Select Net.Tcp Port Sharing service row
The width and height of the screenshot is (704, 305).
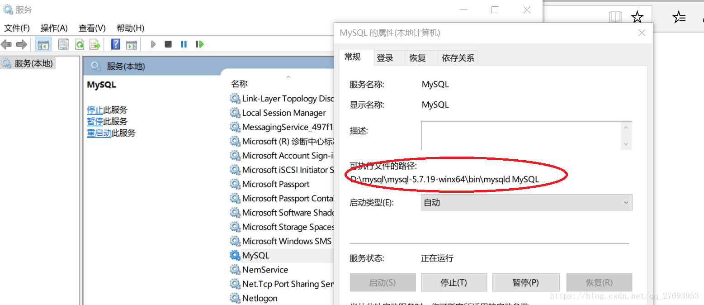click(x=281, y=284)
